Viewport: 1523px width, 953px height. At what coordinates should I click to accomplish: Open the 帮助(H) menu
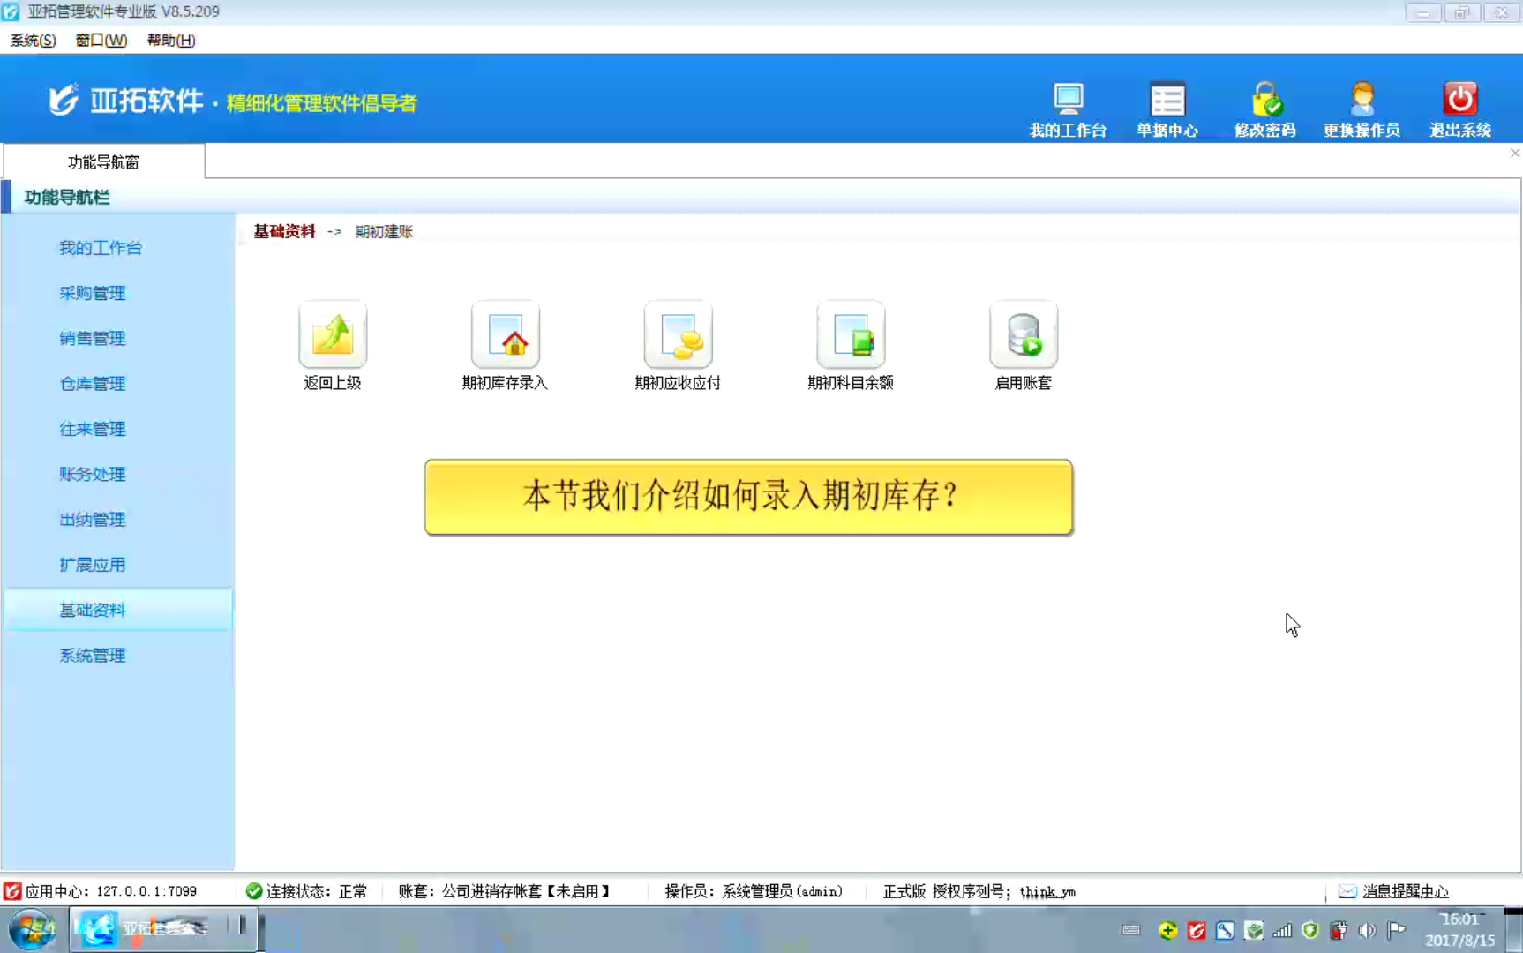pos(170,41)
